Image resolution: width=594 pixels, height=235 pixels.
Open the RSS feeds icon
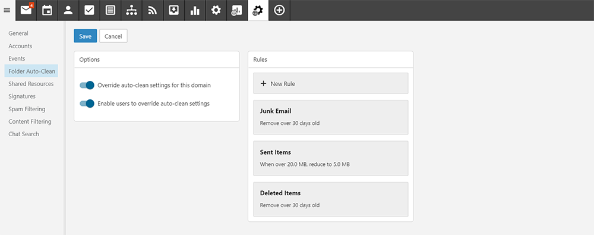click(x=153, y=10)
